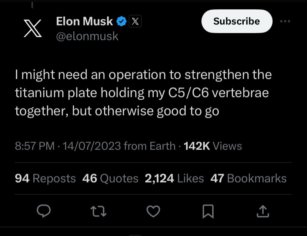Like the tweet with the heart icon
307x236 pixels.
(153, 211)
